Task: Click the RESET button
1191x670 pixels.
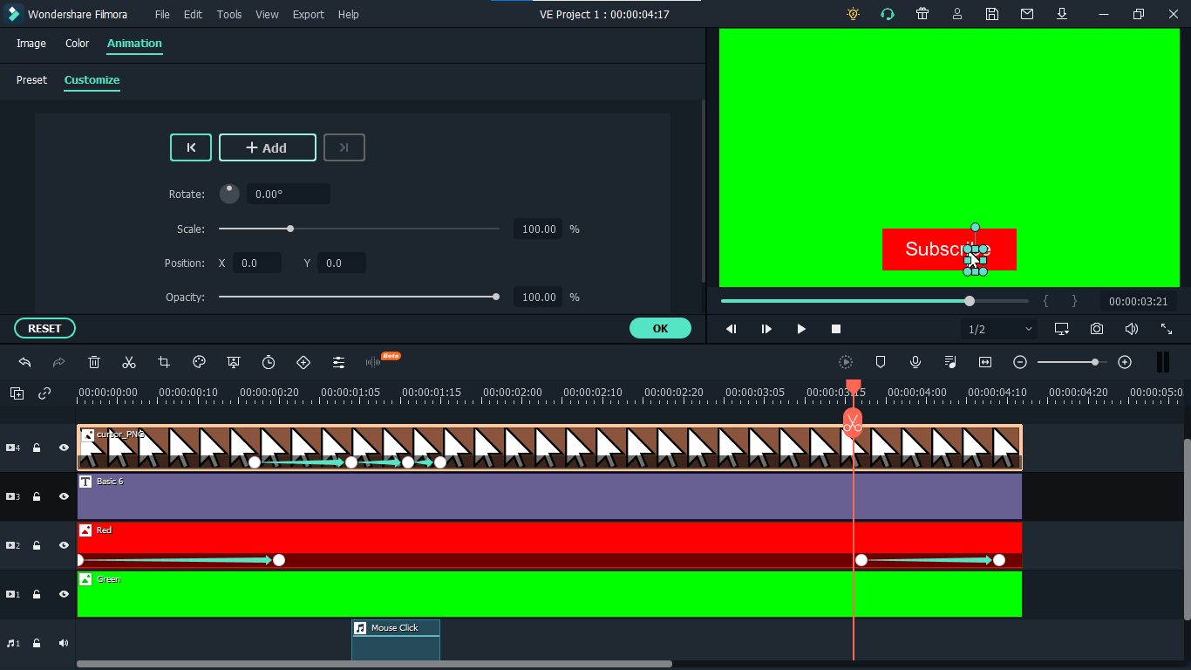Action: [44, 328]
